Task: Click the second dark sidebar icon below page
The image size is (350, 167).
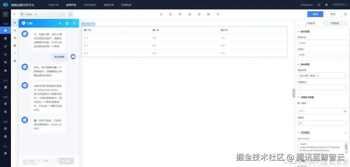Action: pyautogui.click(x=6, y=38)
